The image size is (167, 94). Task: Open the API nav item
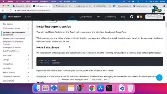pos(98,17)
